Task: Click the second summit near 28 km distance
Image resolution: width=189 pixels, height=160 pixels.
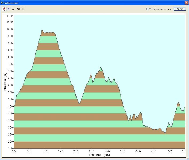Action: (101, 68)
